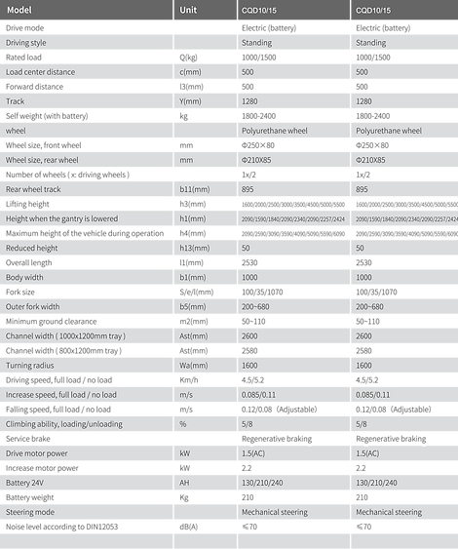Click the 'Unit' column header
Screen dimensions: 458x549
(188, 10)
